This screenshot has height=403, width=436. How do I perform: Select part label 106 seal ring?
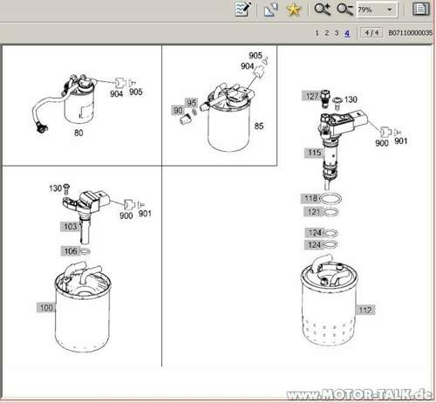coord(71,250)
